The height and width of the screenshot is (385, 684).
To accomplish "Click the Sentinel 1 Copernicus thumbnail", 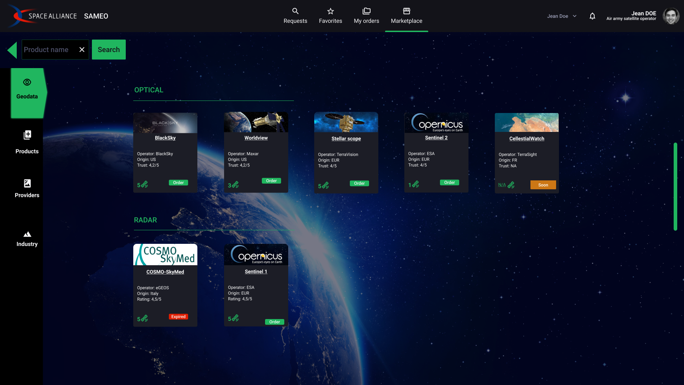I will tap(256, 255).
